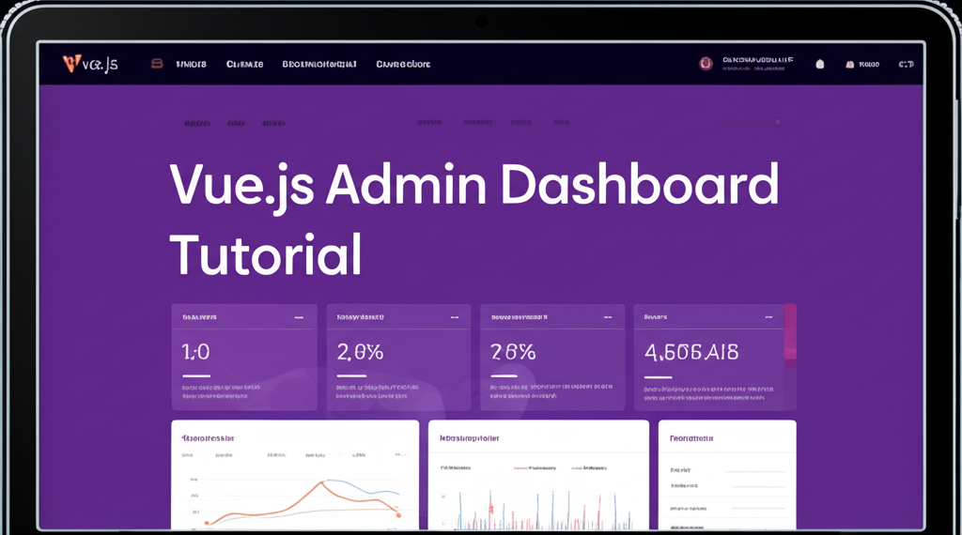
Task: Open the dash menu on the 2,0% card
Action: (455, 317)
